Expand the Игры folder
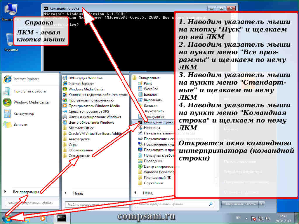Screen dimensions: 299x224 tap(70, 145)
